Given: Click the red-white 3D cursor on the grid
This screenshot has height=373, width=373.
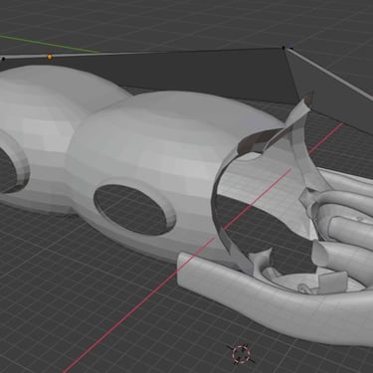Looking at the screenshot, I should (x=242, y=354).
